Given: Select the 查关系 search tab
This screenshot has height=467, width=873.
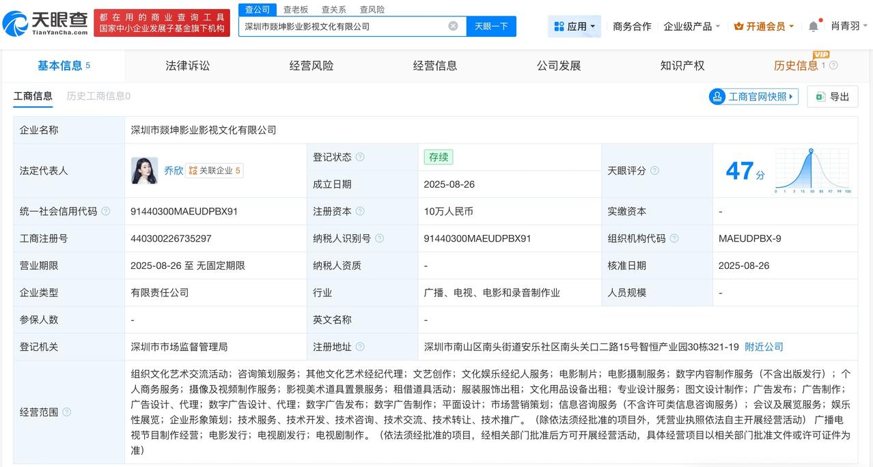Looking at the screenshot, I should click(x=333, y=10).
